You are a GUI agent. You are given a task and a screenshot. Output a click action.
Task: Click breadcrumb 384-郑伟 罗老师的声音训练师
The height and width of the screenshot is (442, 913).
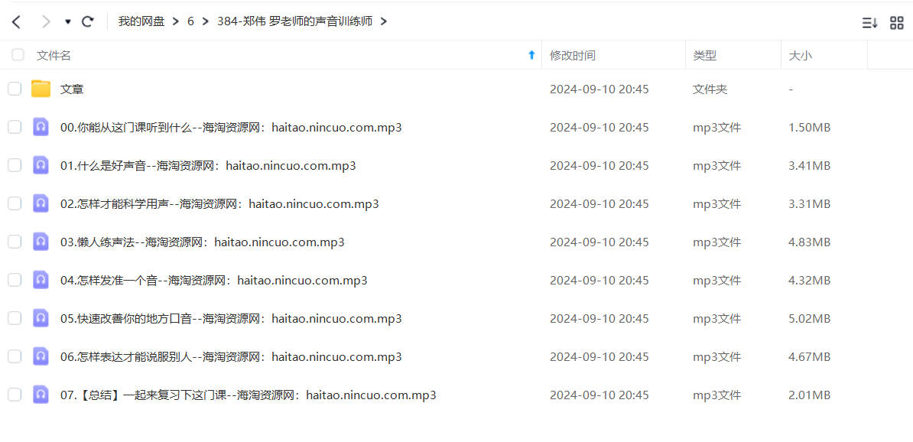click(294, 22)
